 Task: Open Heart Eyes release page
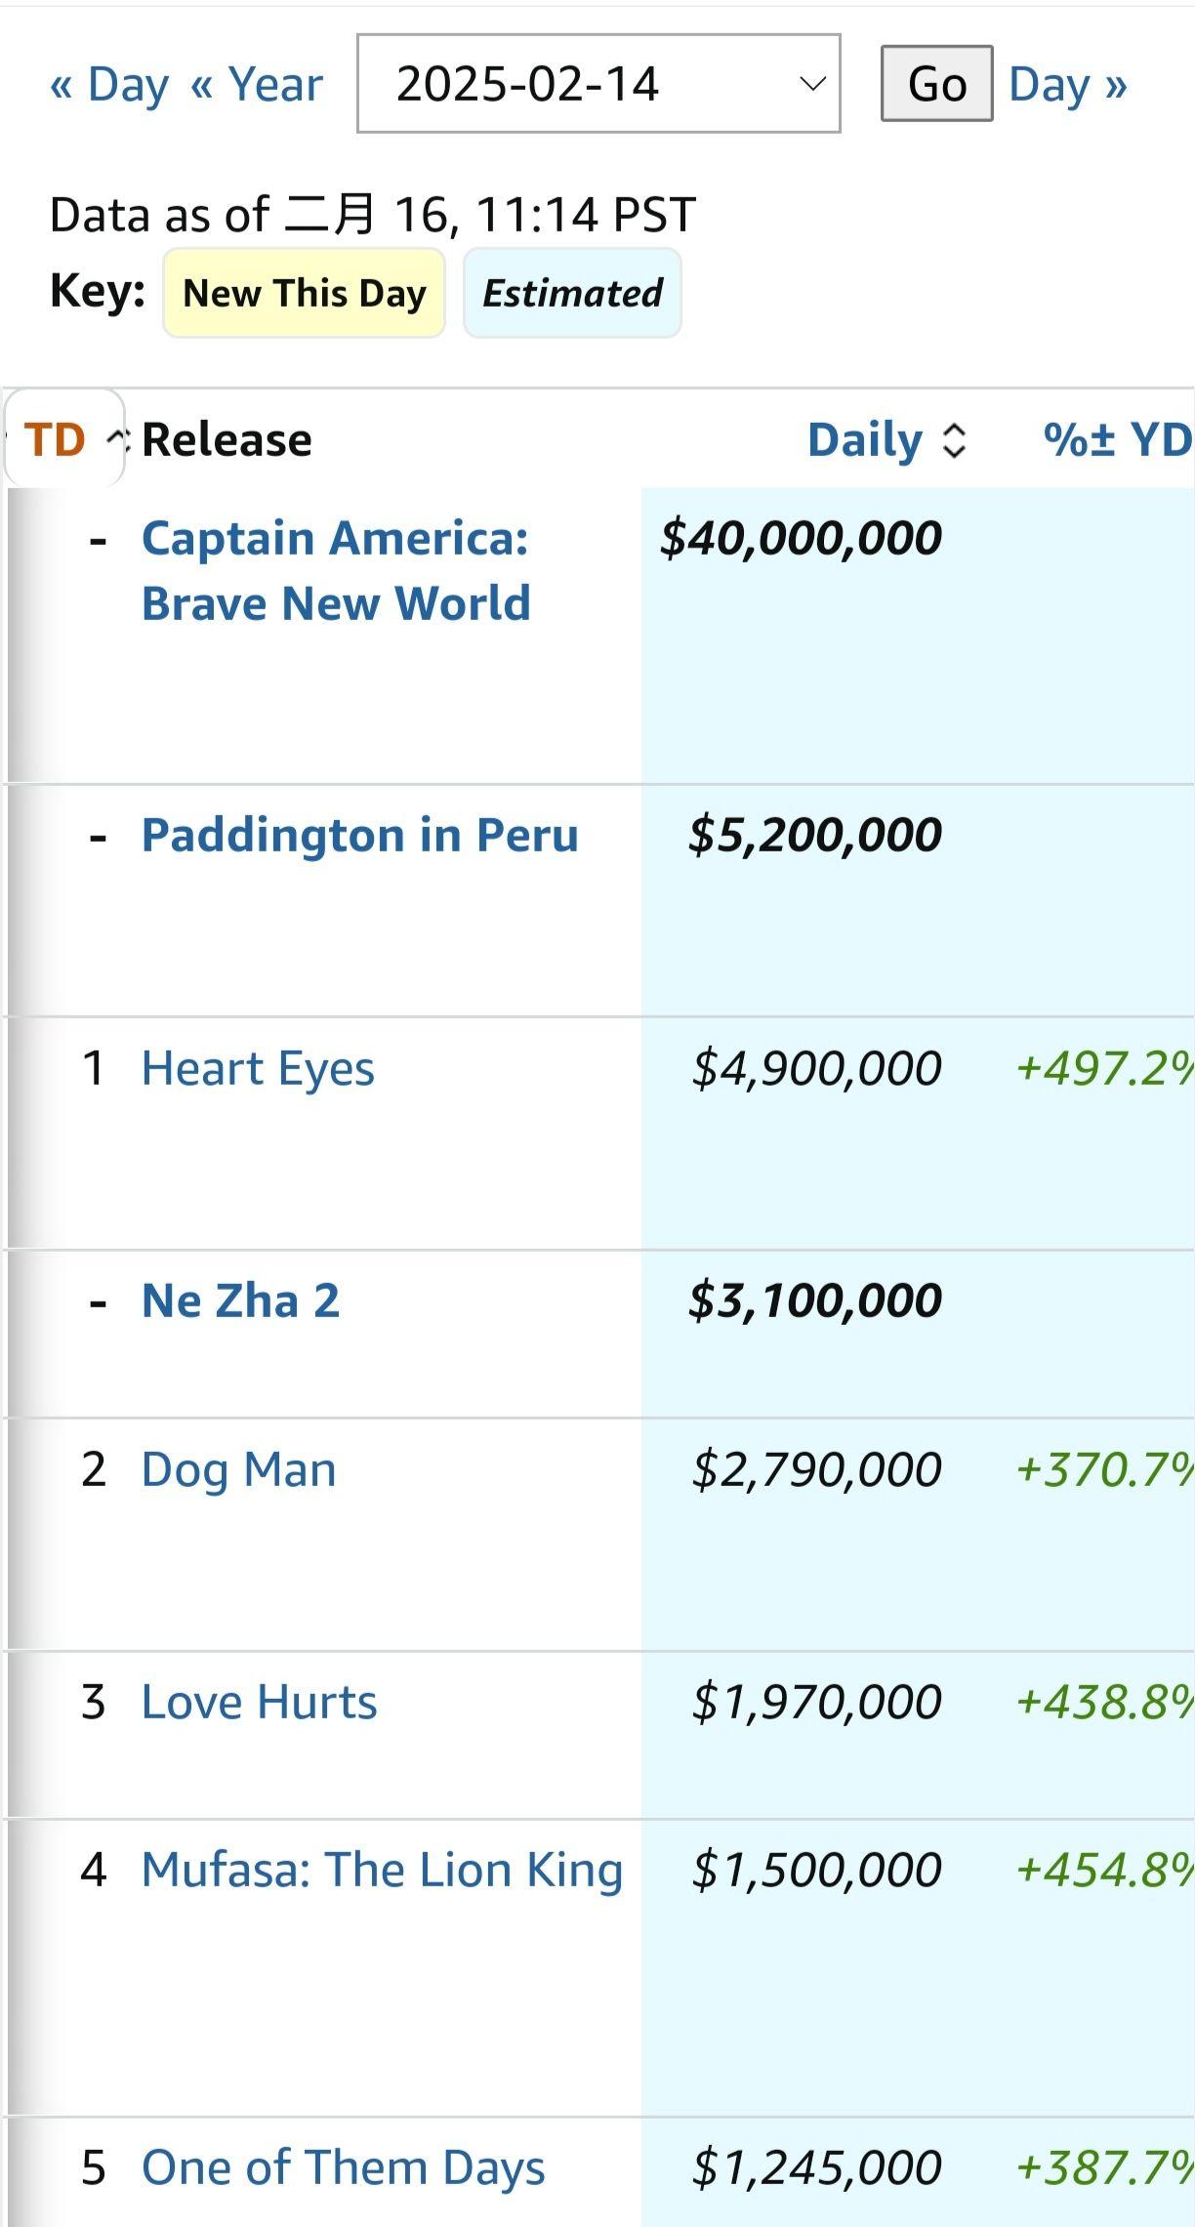(258, 1068)
